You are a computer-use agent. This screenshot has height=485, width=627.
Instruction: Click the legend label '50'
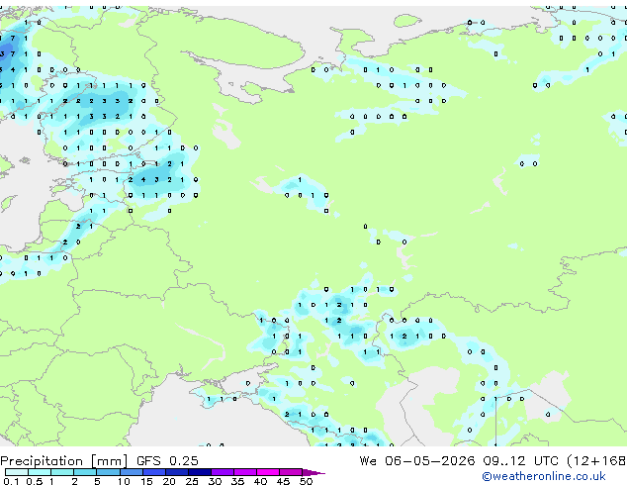pos(306,481)
